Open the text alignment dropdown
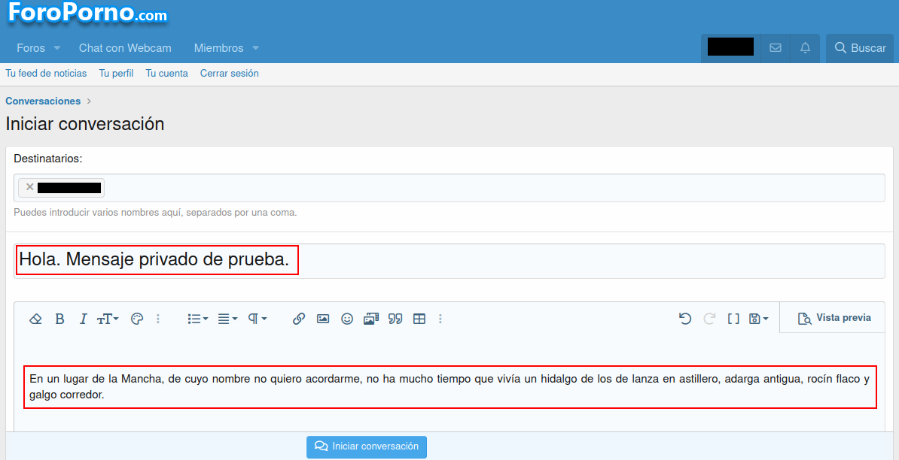 pos(227,319)
